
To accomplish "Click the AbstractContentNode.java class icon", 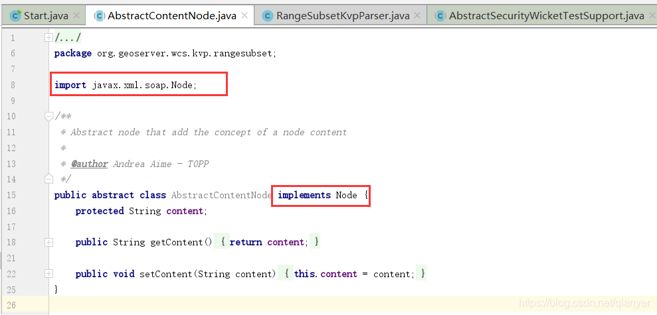I will [100, 16].
